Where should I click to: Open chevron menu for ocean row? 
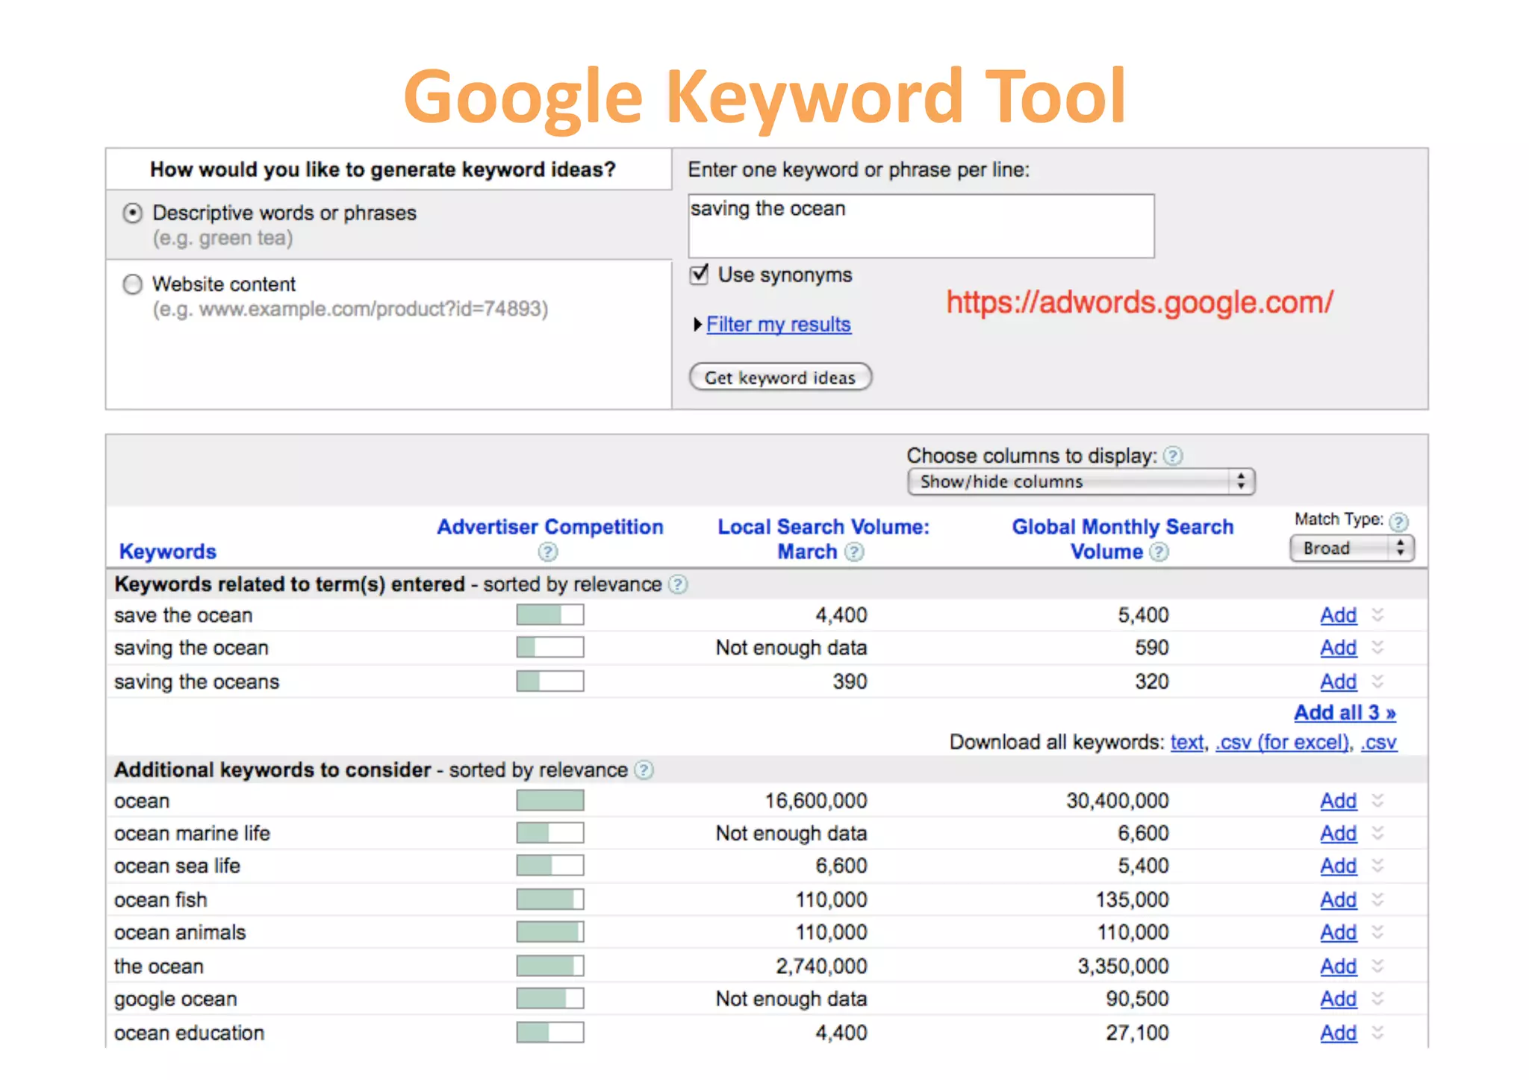pyautogui.click(x=1377, y=800)
